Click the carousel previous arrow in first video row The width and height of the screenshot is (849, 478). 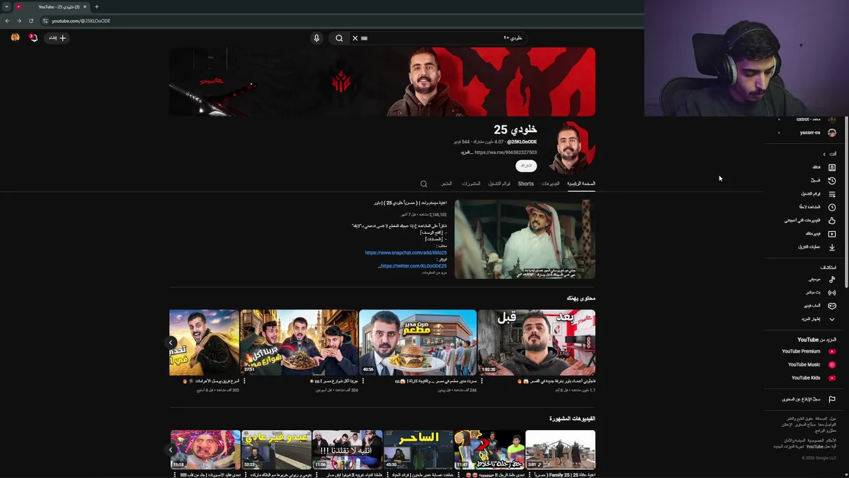click(x=171, y=343)
